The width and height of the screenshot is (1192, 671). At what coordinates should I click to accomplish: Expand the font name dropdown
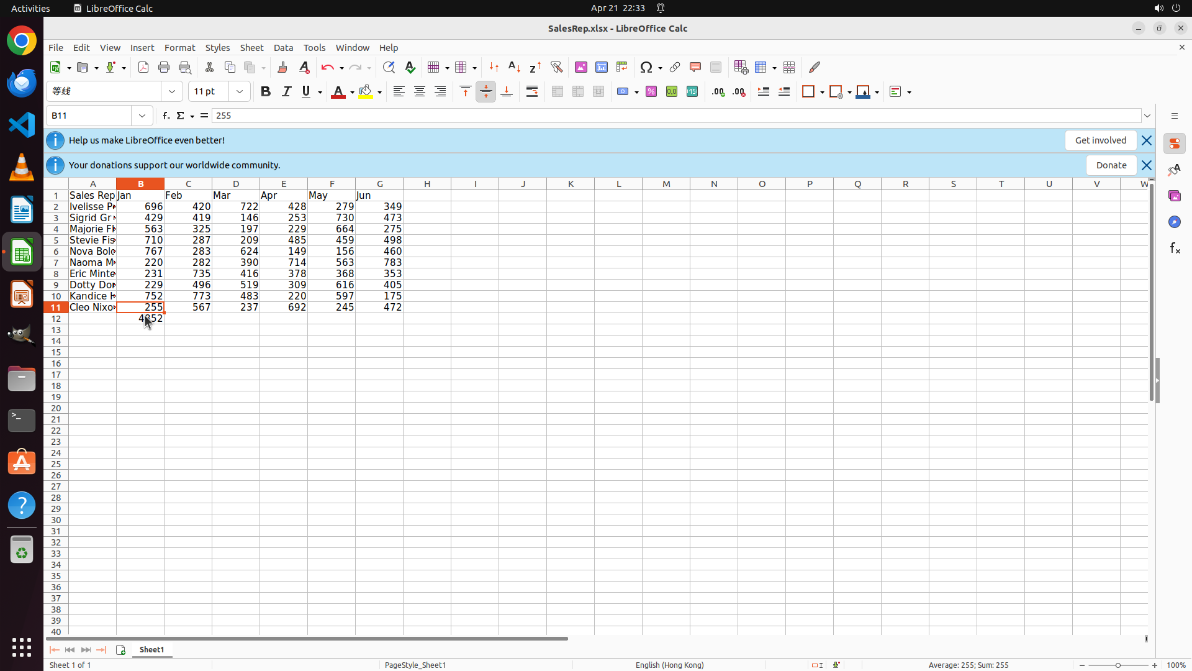[x=172, y=92]
